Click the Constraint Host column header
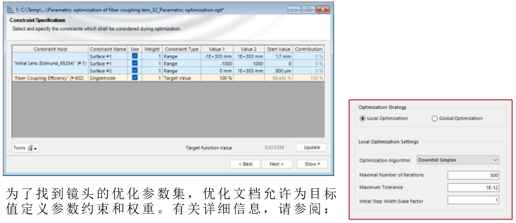 pyautogui.click(x=51, y=49)
